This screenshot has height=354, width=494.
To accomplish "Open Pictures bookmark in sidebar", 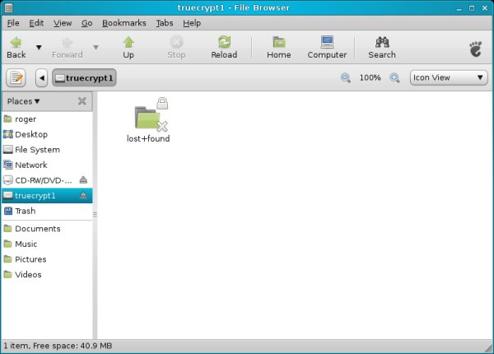I will coord(47,259).
